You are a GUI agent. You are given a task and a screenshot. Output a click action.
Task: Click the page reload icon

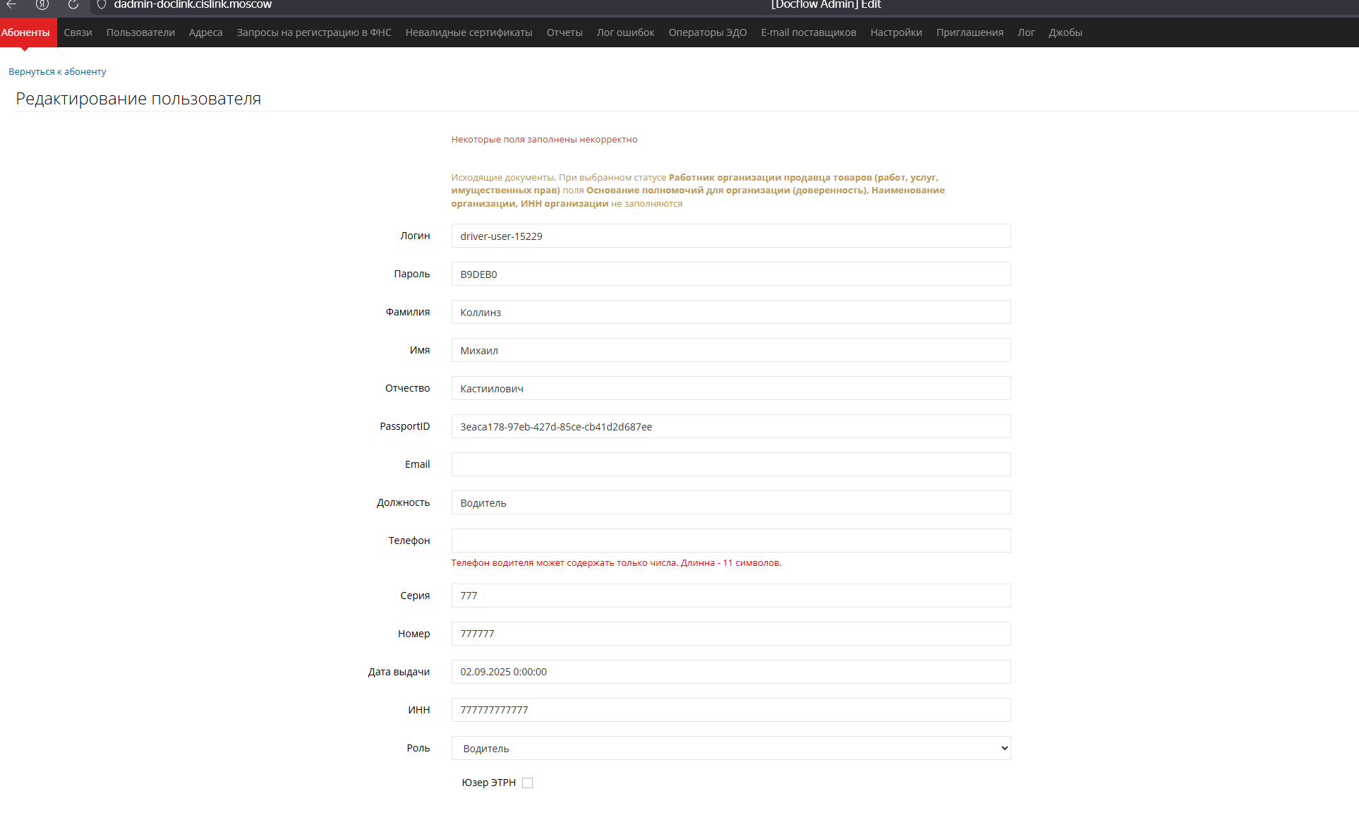[x=73, y=4]
